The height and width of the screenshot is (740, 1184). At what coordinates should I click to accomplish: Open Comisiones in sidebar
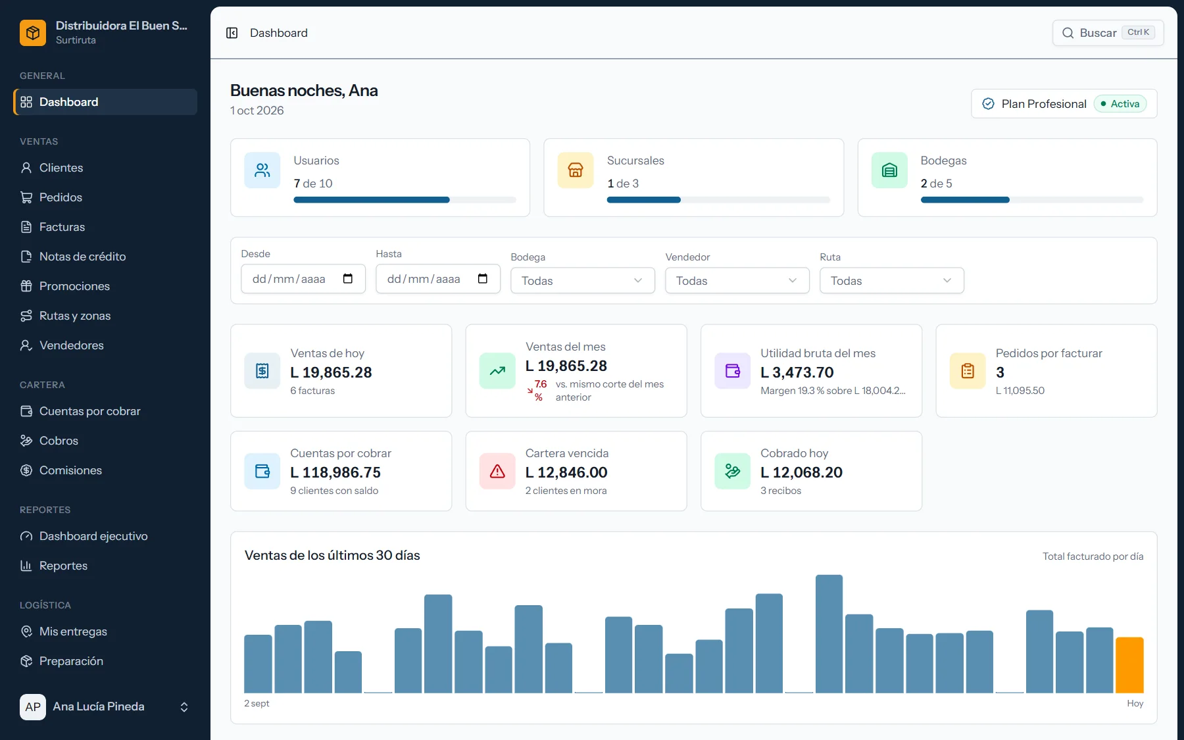point(105,470)
